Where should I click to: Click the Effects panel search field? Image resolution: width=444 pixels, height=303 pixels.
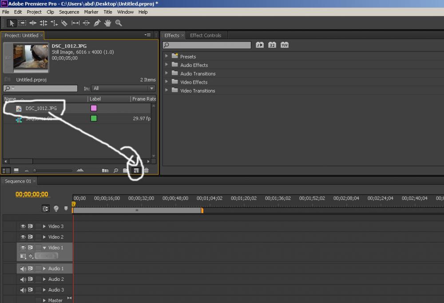[x=207, y=45]
